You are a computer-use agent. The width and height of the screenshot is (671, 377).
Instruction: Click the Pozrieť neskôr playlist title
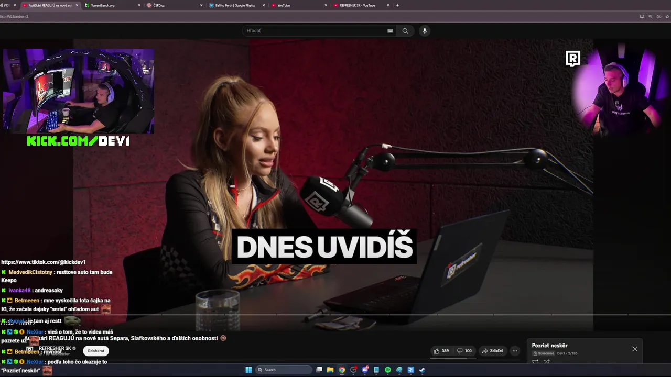(x=549, y=346)
